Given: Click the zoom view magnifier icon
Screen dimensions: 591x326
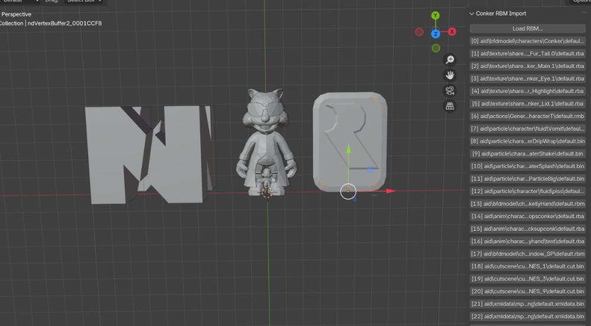Looking at the screenshot, I should (x=450, y=60).
